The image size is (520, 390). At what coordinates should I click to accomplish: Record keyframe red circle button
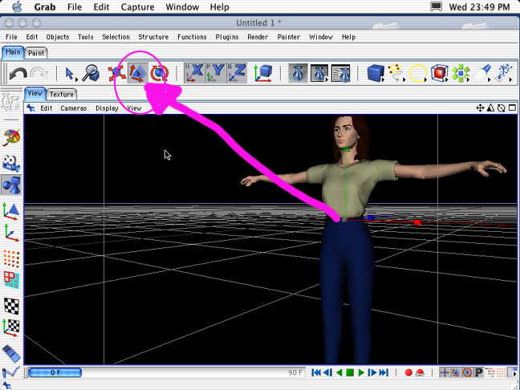408,373
